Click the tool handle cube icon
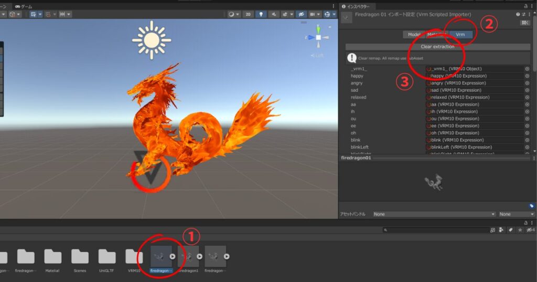 (x=13, y=14)
